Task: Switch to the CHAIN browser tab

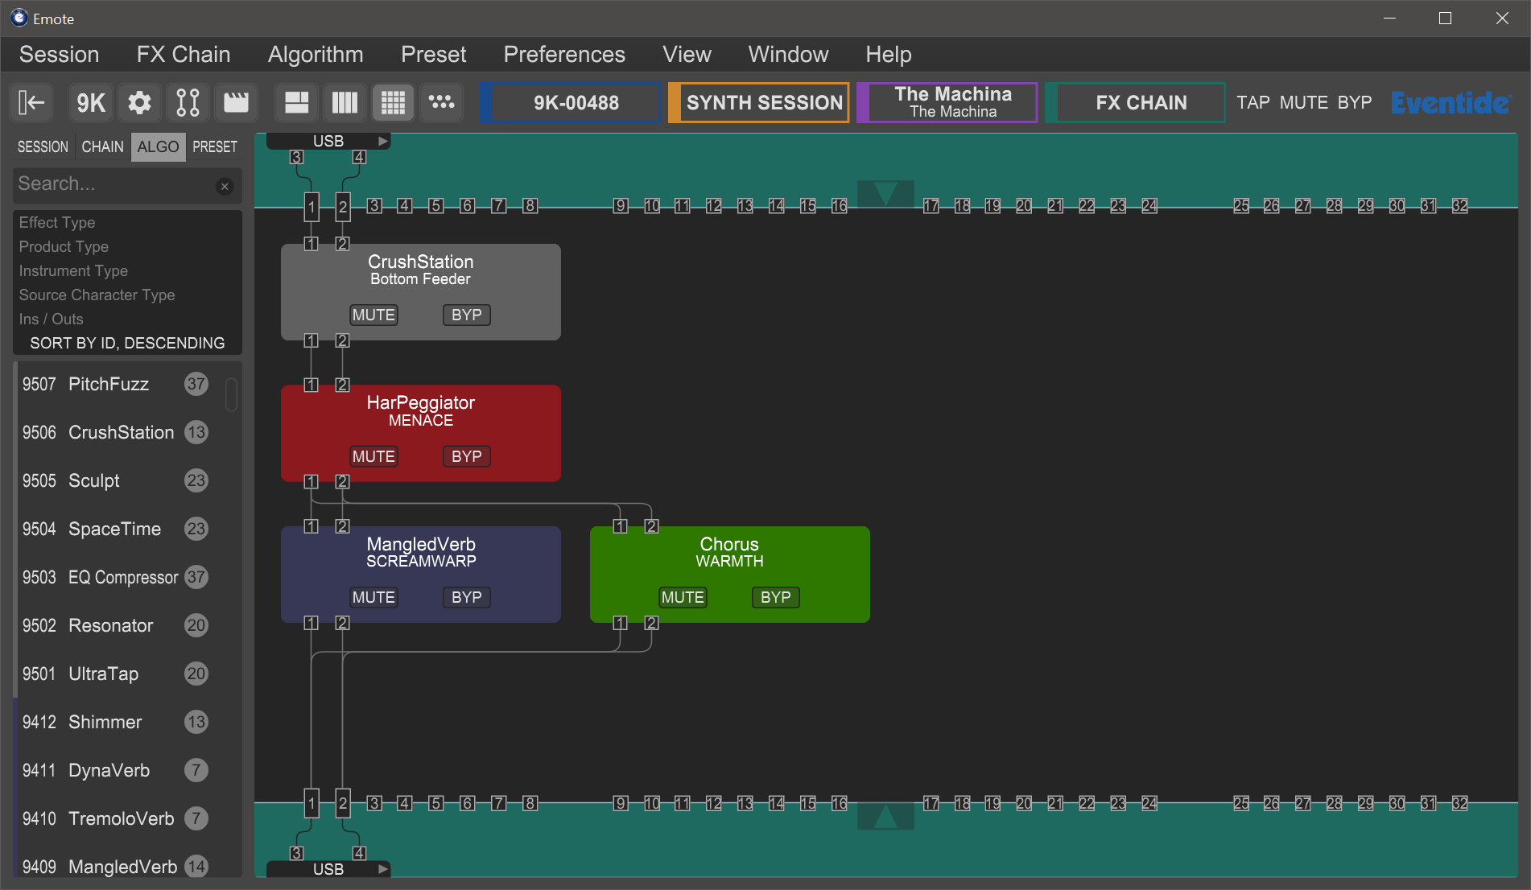Action: pyautogui.click(x=103, y=146)
